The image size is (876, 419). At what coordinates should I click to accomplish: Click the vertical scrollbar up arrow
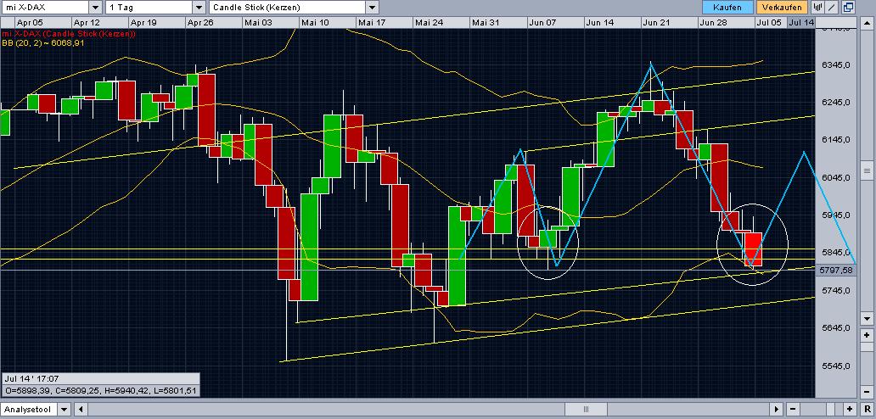click(867, 22)
